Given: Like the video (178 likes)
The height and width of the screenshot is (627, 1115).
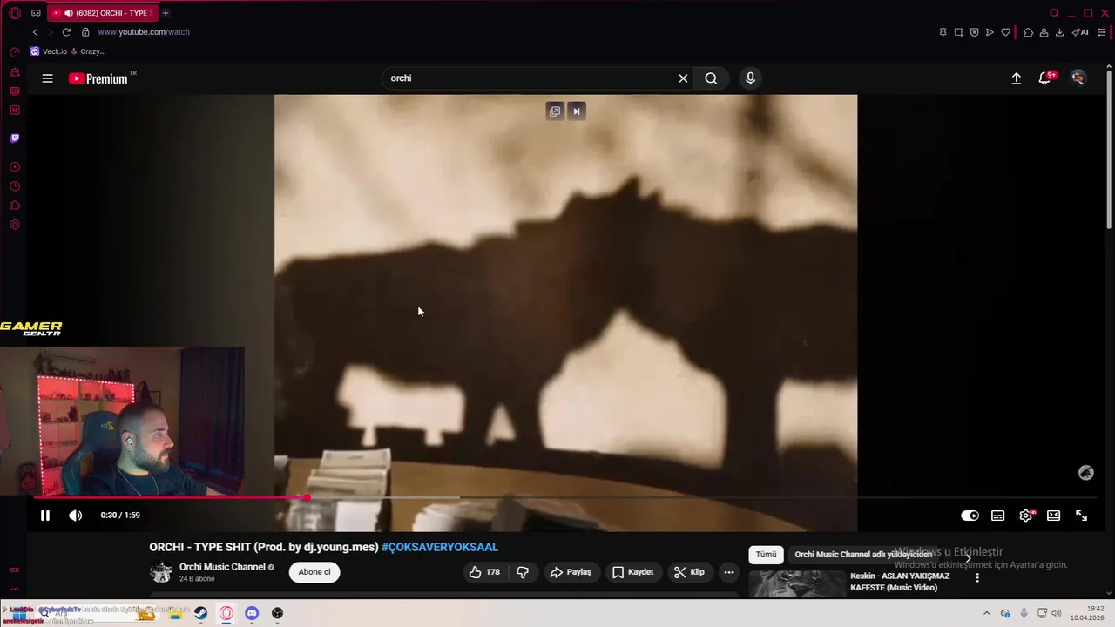Looking at the screenshot, I should (x=484, y=572).
